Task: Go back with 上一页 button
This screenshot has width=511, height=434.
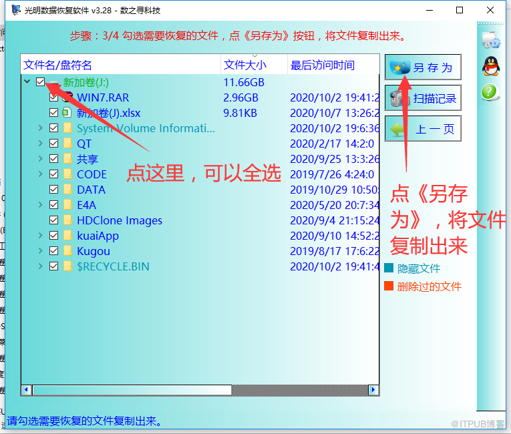Action: 423,128
